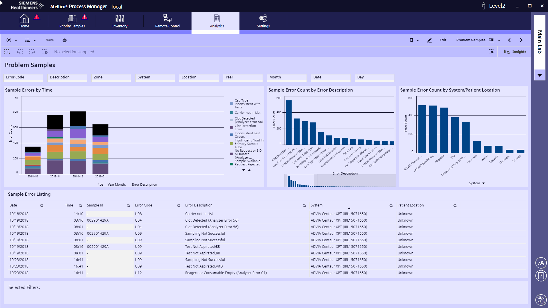548x308 pixels.
Task: Open the help question mark panel
Action: point(541,275)
